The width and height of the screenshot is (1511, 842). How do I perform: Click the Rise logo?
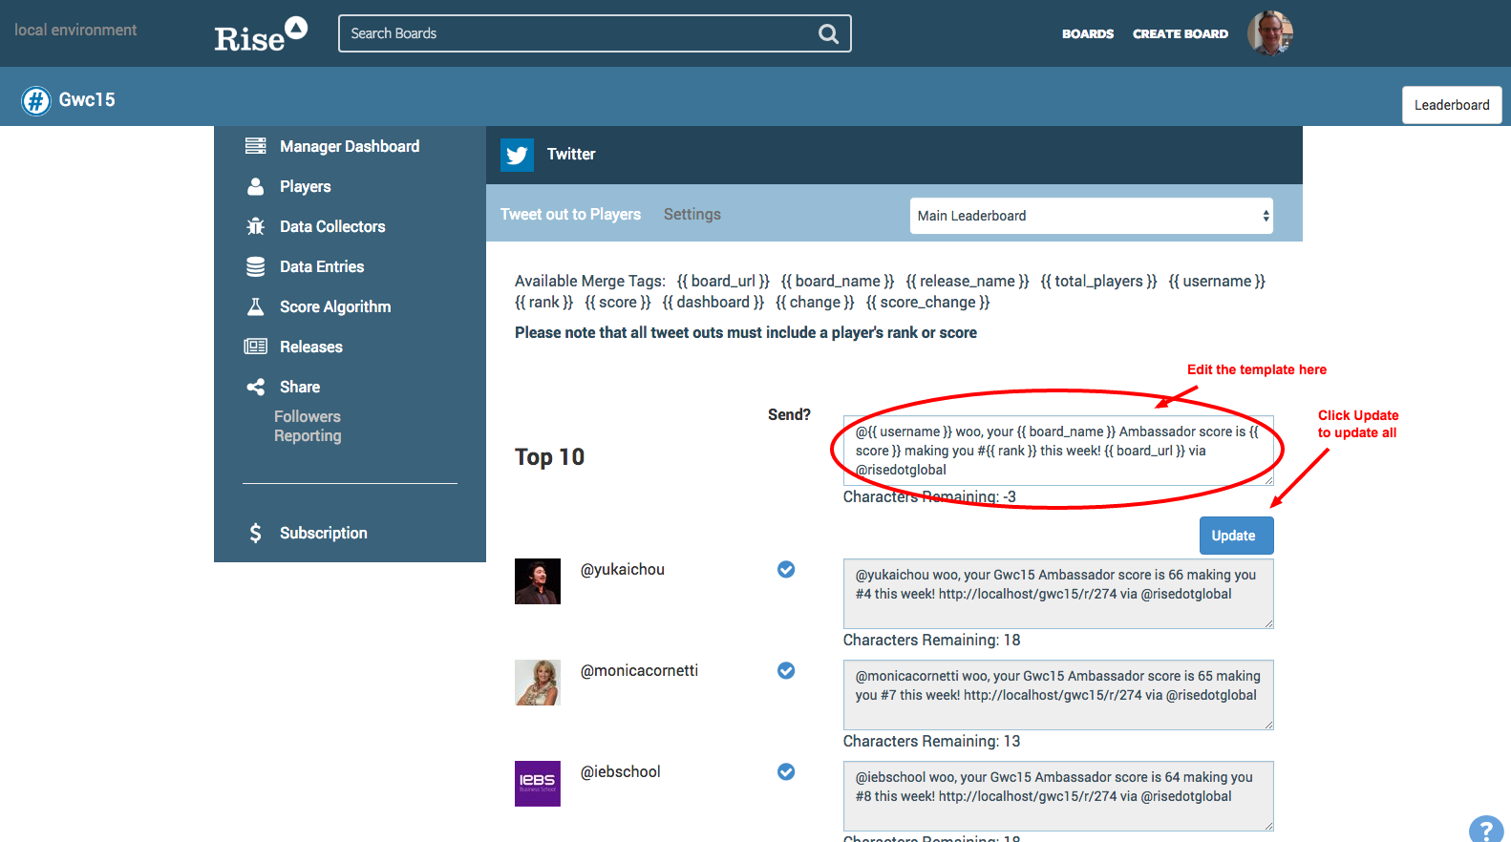[x=260, y=34]
